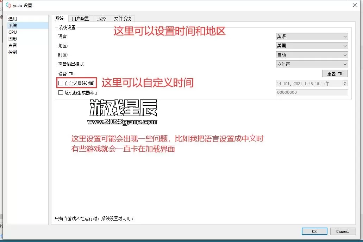The image size is (363, 242).
Task: Open the 语言 dropdown showing 英语
Action: [x=312, y=37]
